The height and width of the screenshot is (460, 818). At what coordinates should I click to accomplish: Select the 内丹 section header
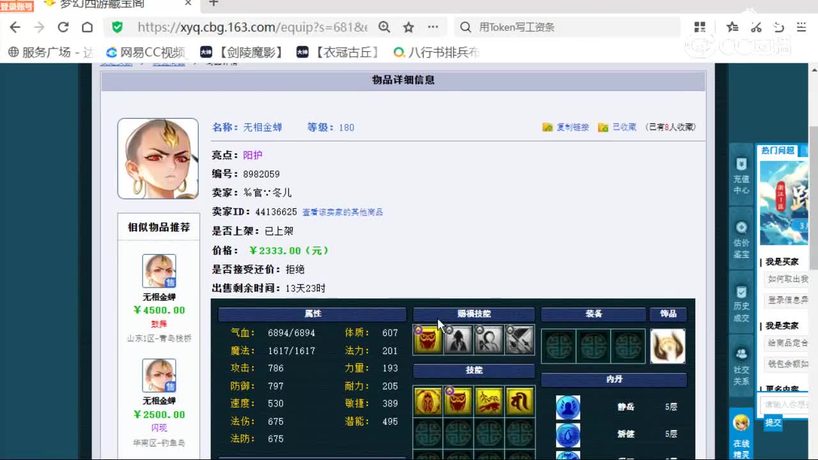click(x=614, y=379)
